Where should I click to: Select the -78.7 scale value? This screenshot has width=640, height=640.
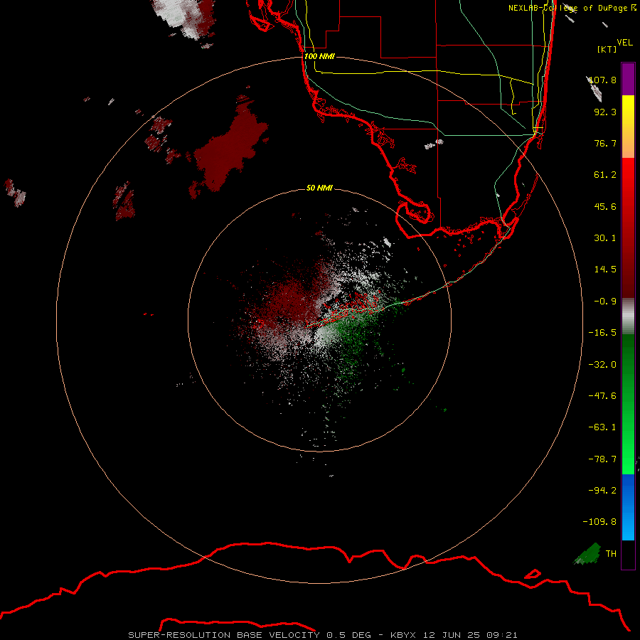point(602,459)
